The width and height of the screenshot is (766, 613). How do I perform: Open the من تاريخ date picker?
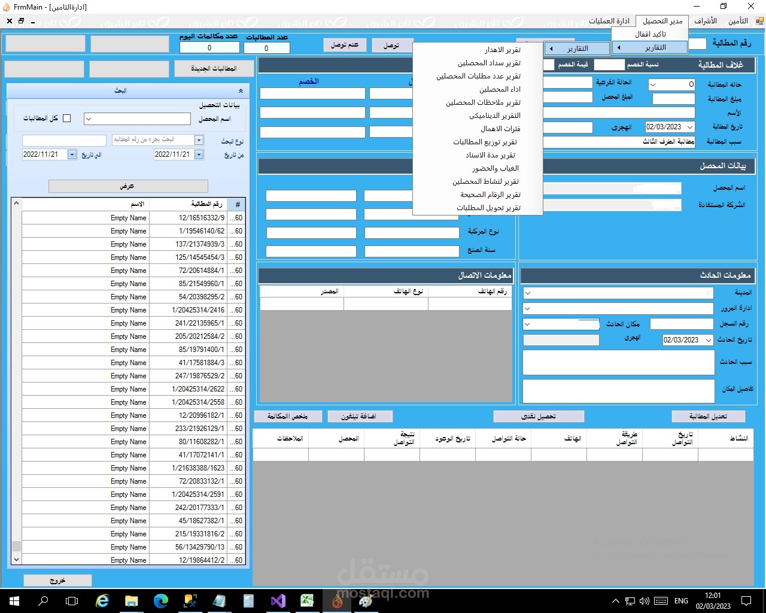tap(199, 154)
